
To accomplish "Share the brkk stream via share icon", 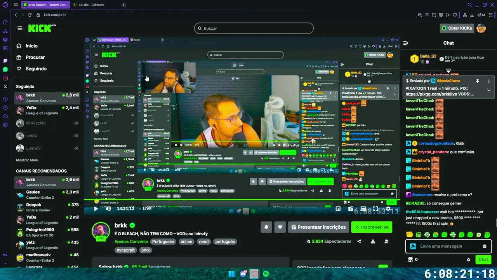I will (x=359, y=241).
